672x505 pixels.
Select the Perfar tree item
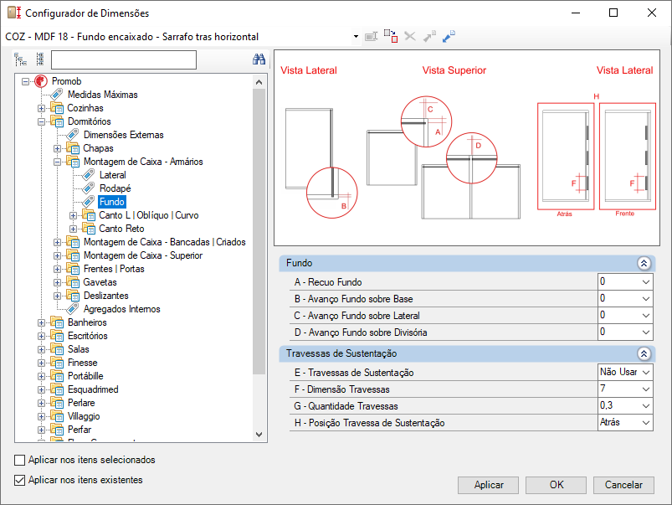[80, 430]
